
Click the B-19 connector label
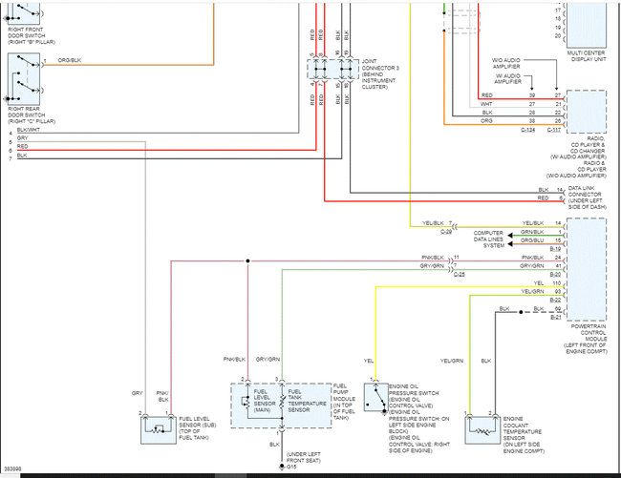point(556,249)
